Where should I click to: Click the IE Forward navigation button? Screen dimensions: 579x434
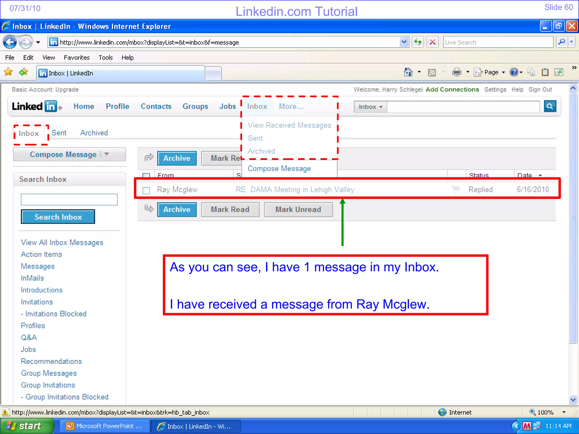point(26,42)
